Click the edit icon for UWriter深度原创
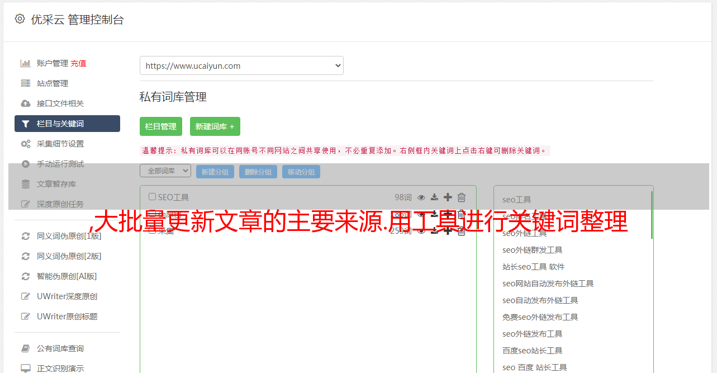Image resolution: width=717 pixels, height=373 pixels. [26, 296]
